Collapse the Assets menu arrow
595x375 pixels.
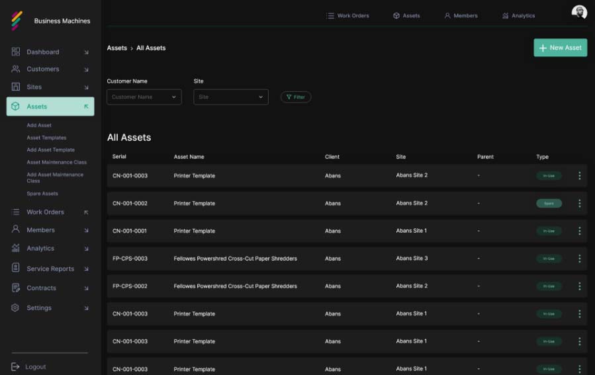tap(86, 106)
